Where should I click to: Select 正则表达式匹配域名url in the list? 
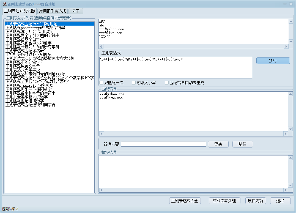coord(26,51)
